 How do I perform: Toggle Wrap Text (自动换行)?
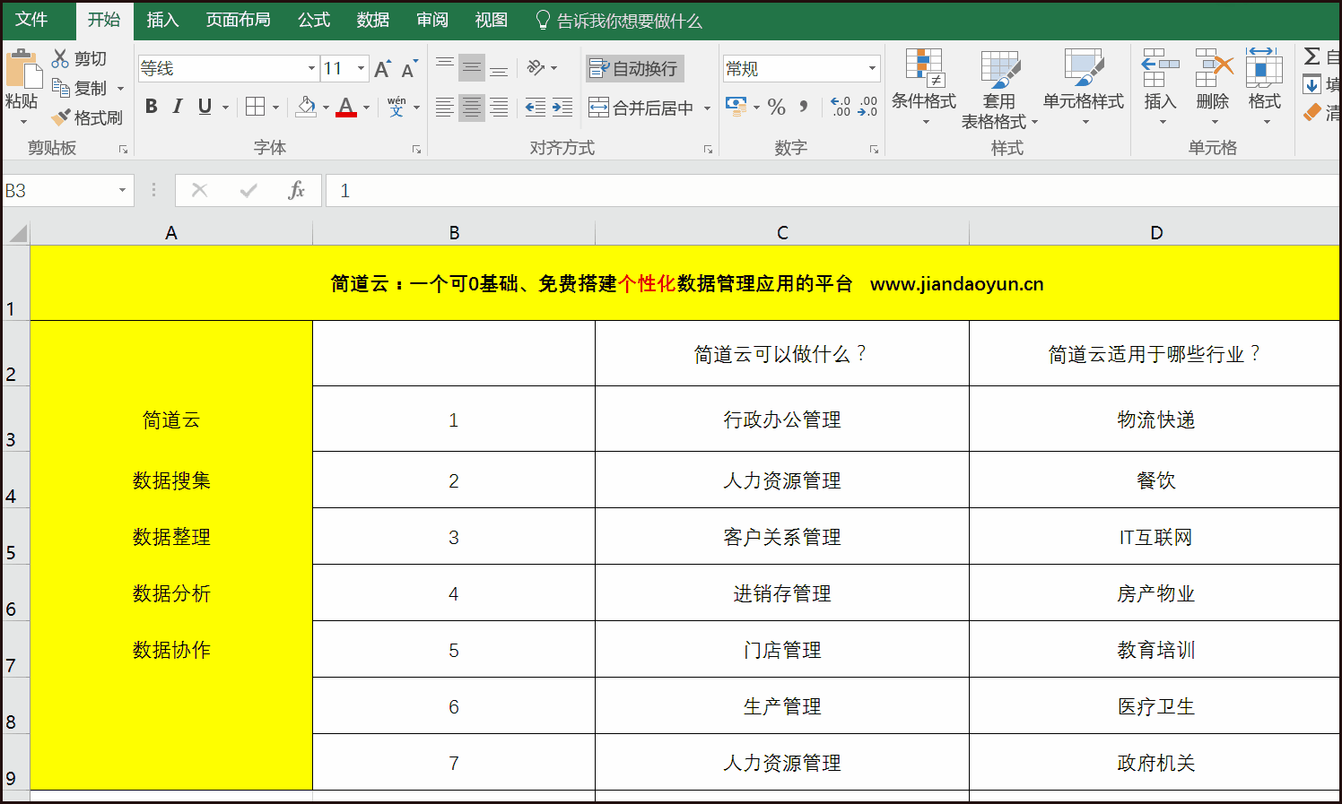[x=634, y=68]
